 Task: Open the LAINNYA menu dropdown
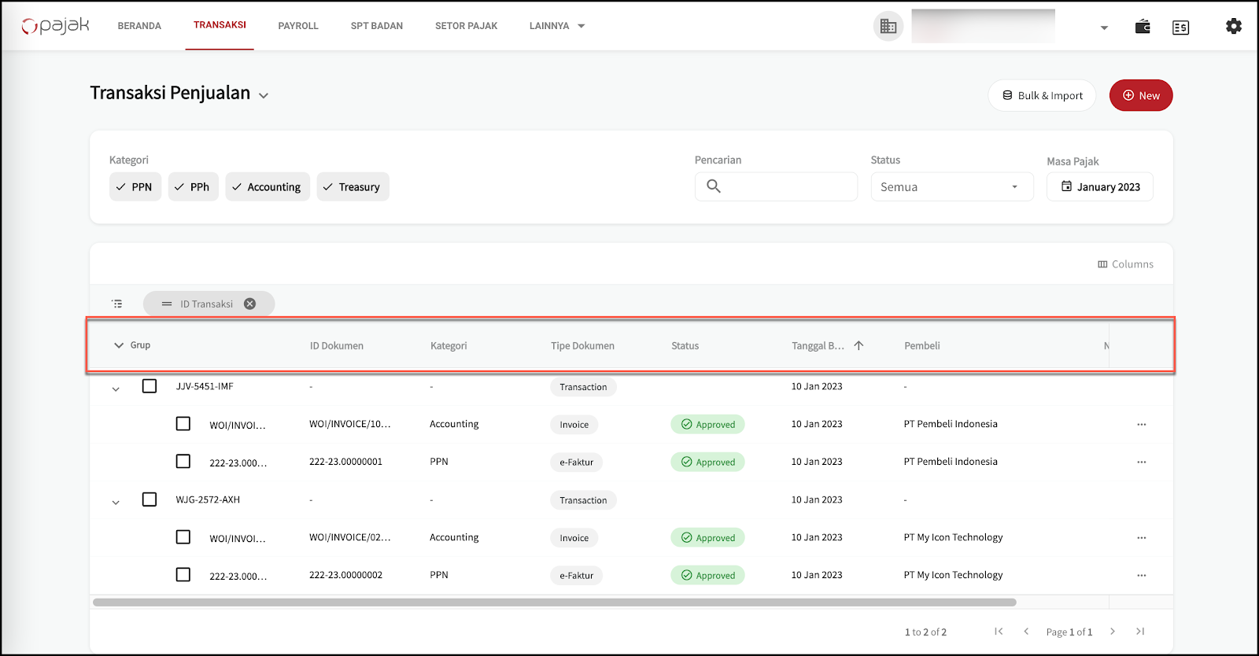pos(557,26)
